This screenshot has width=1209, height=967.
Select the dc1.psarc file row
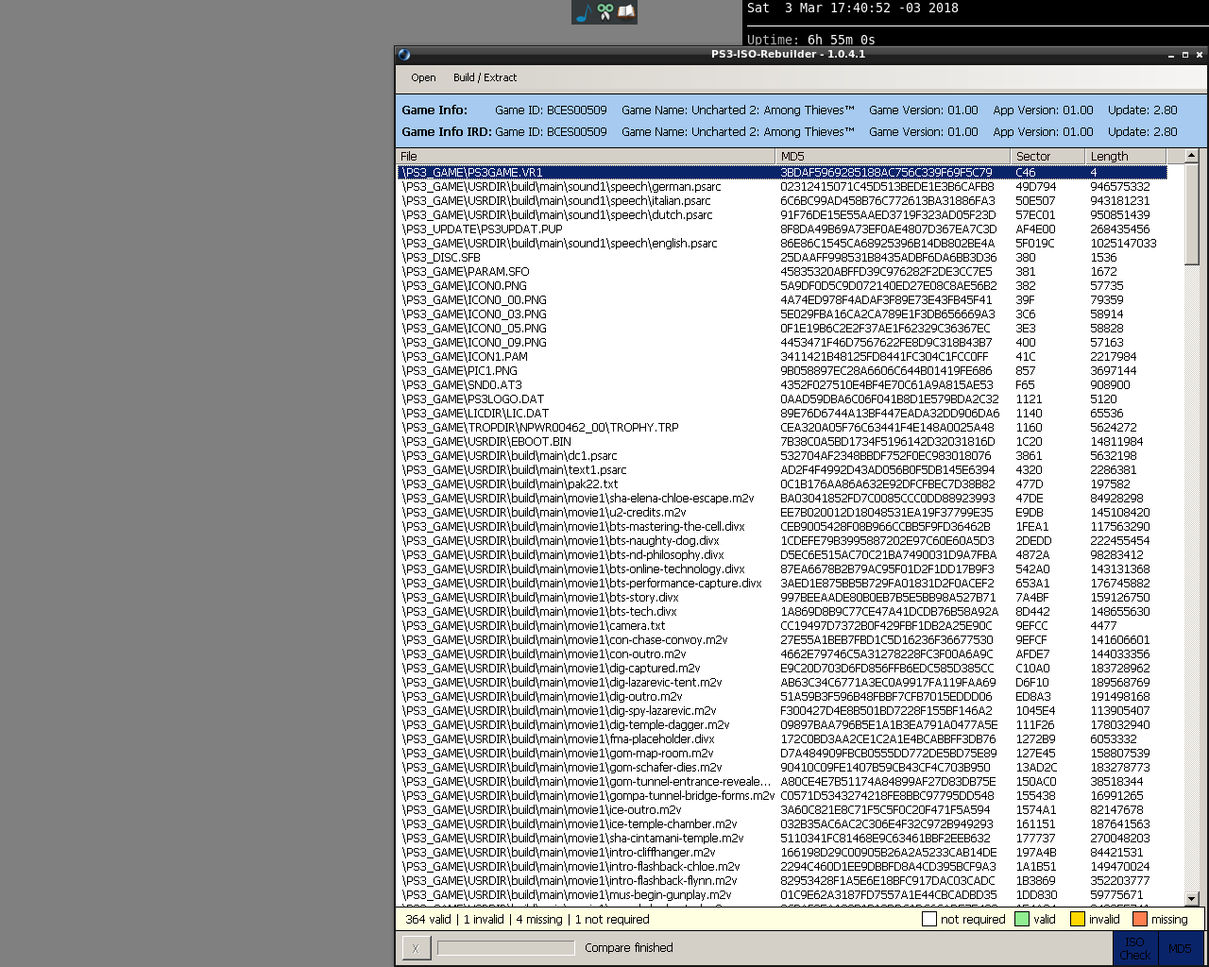(x=782, y=455)
